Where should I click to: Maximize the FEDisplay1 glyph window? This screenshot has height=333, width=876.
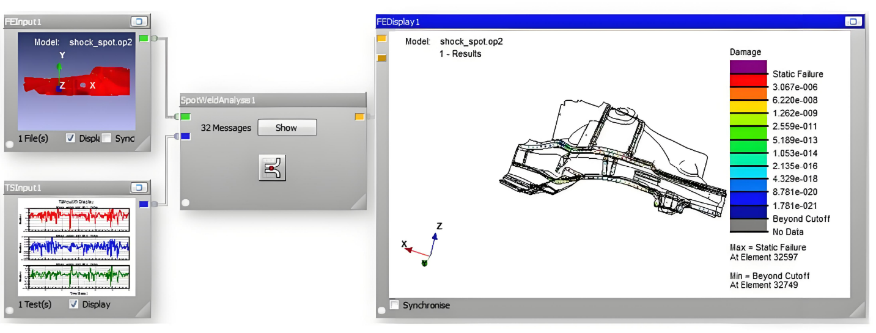[853, 21]
